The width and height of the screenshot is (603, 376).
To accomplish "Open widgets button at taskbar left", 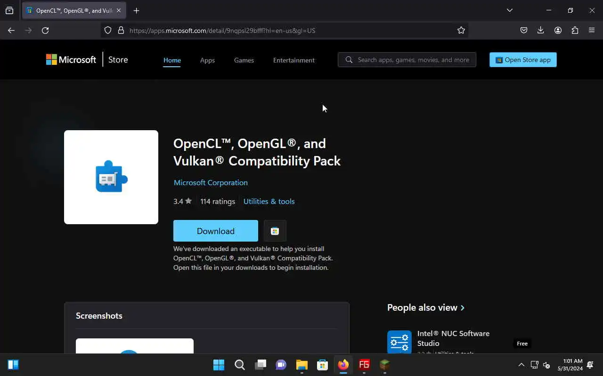I will tap(13, 365).
